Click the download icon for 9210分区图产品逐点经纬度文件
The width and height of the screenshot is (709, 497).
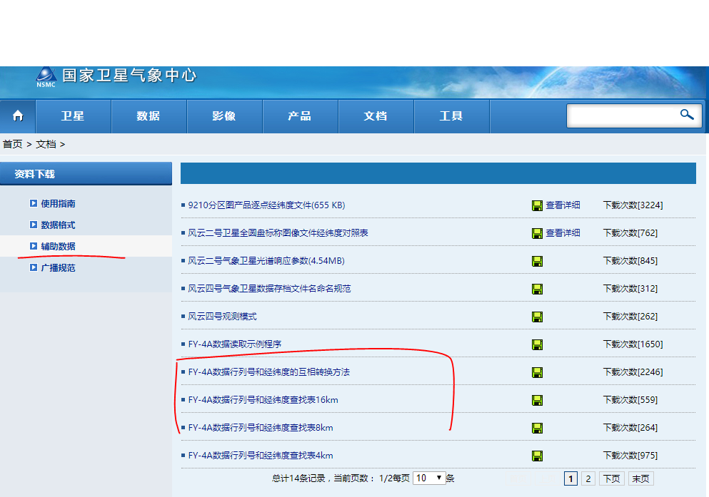537,205
